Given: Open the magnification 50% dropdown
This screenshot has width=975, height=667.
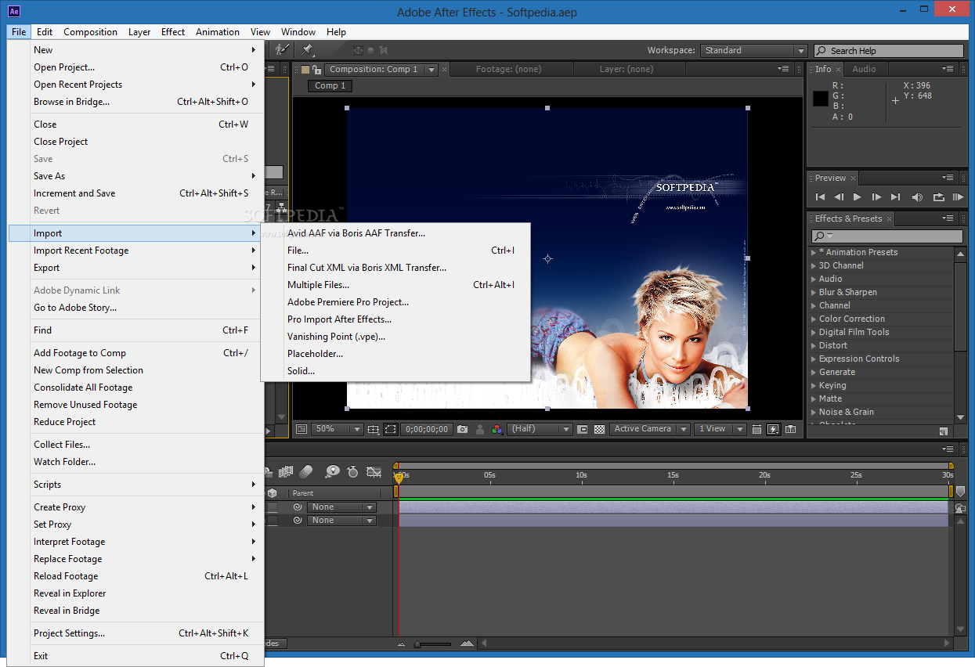Looking at the screenshot, I should click(x=338, y=429).
